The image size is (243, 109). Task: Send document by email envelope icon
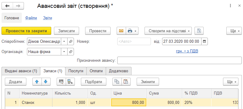click(121, 31)
